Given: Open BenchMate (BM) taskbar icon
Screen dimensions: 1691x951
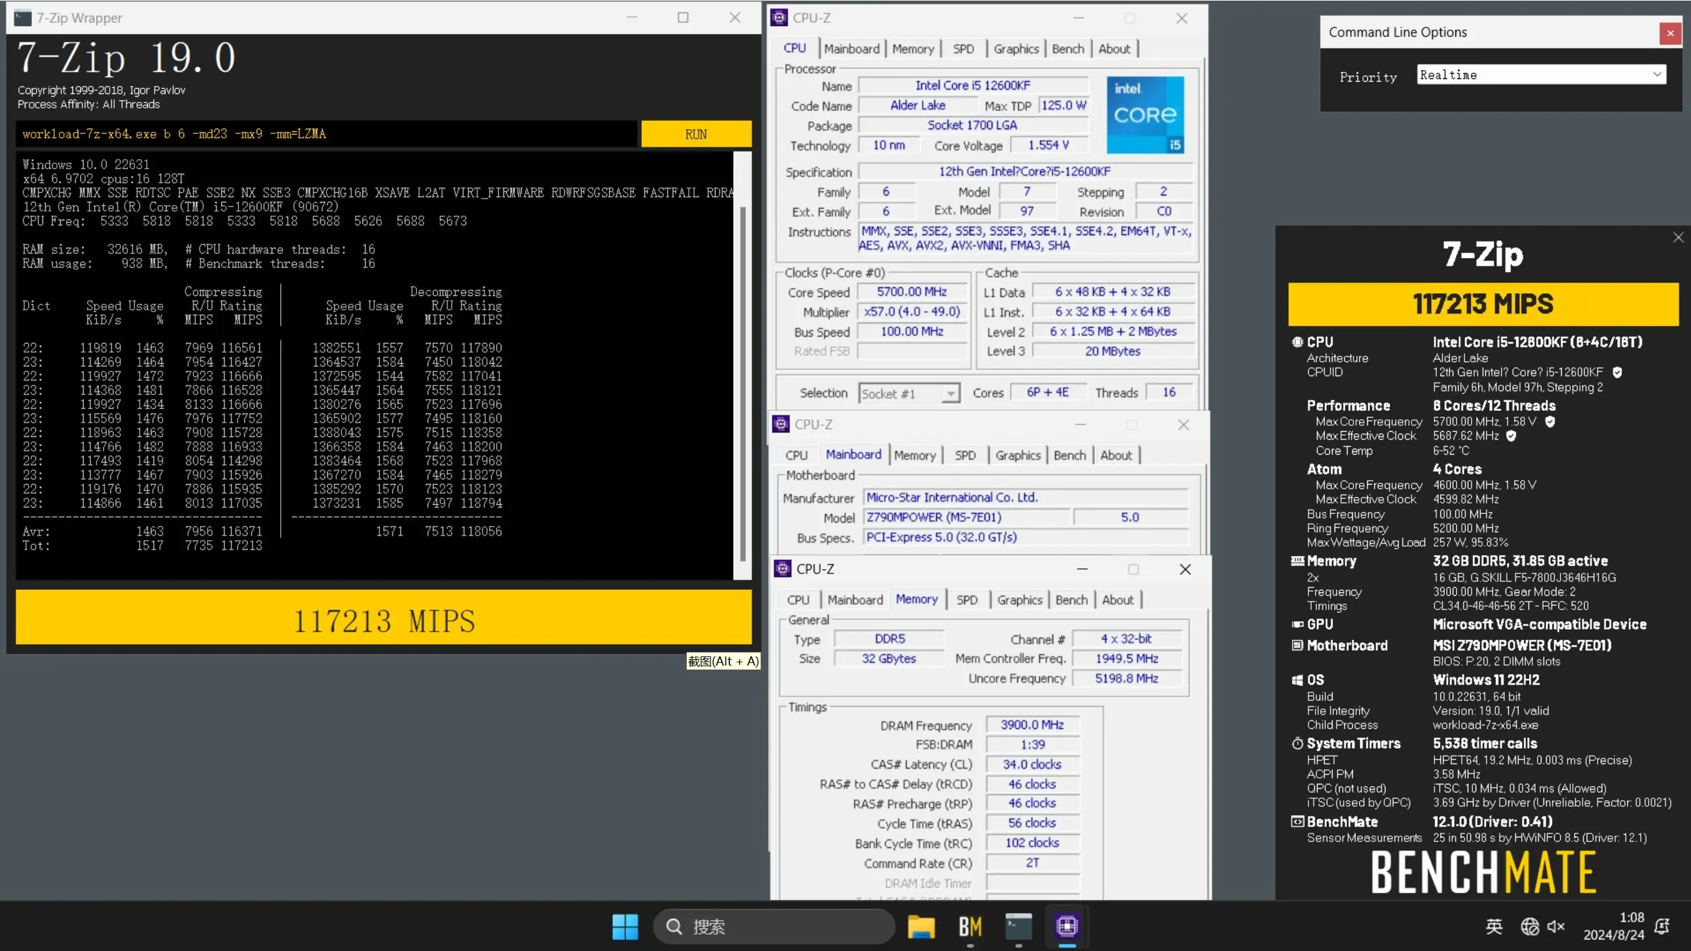Looking at the screenshot, I should 970,926.
